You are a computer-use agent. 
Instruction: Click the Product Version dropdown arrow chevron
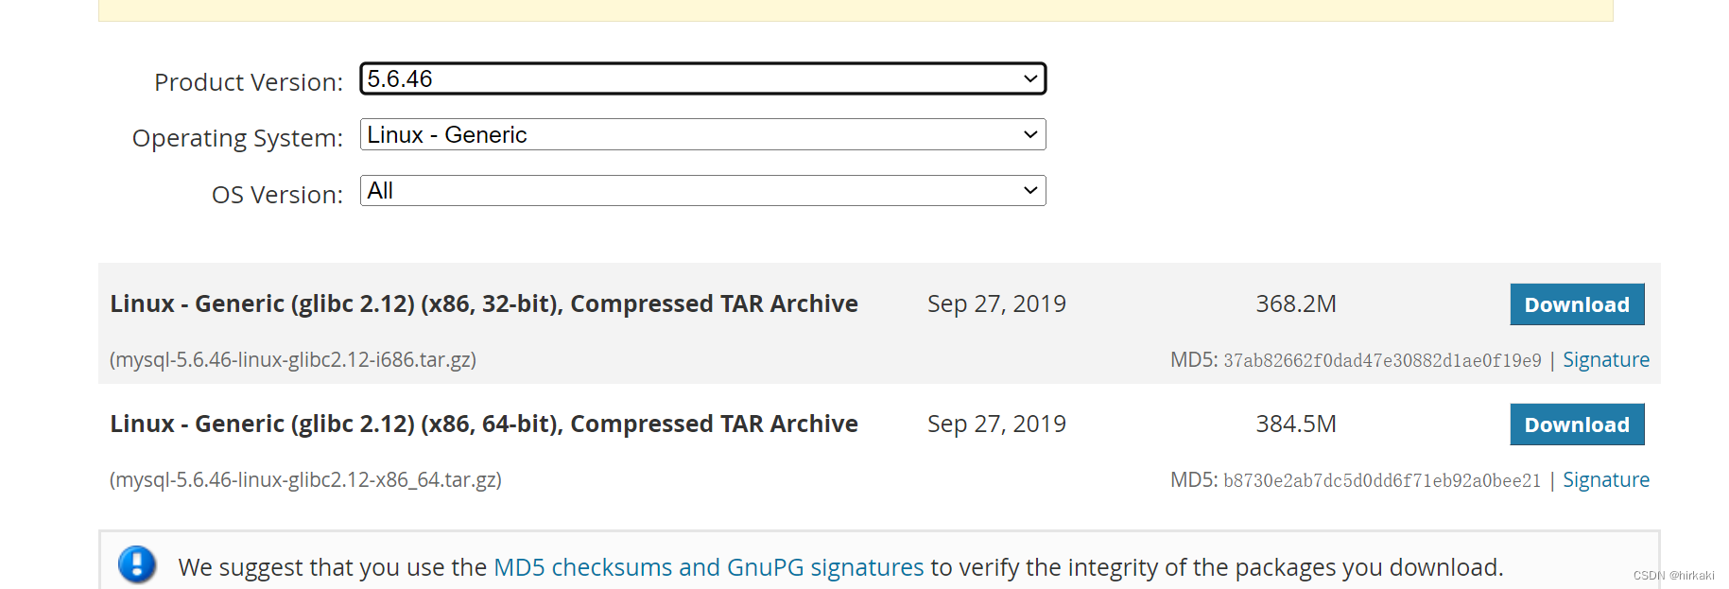(1030, 78)
